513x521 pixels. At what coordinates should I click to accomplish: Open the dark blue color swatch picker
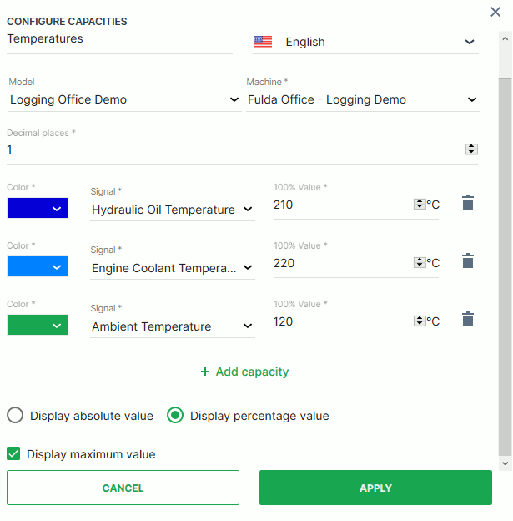38,210
